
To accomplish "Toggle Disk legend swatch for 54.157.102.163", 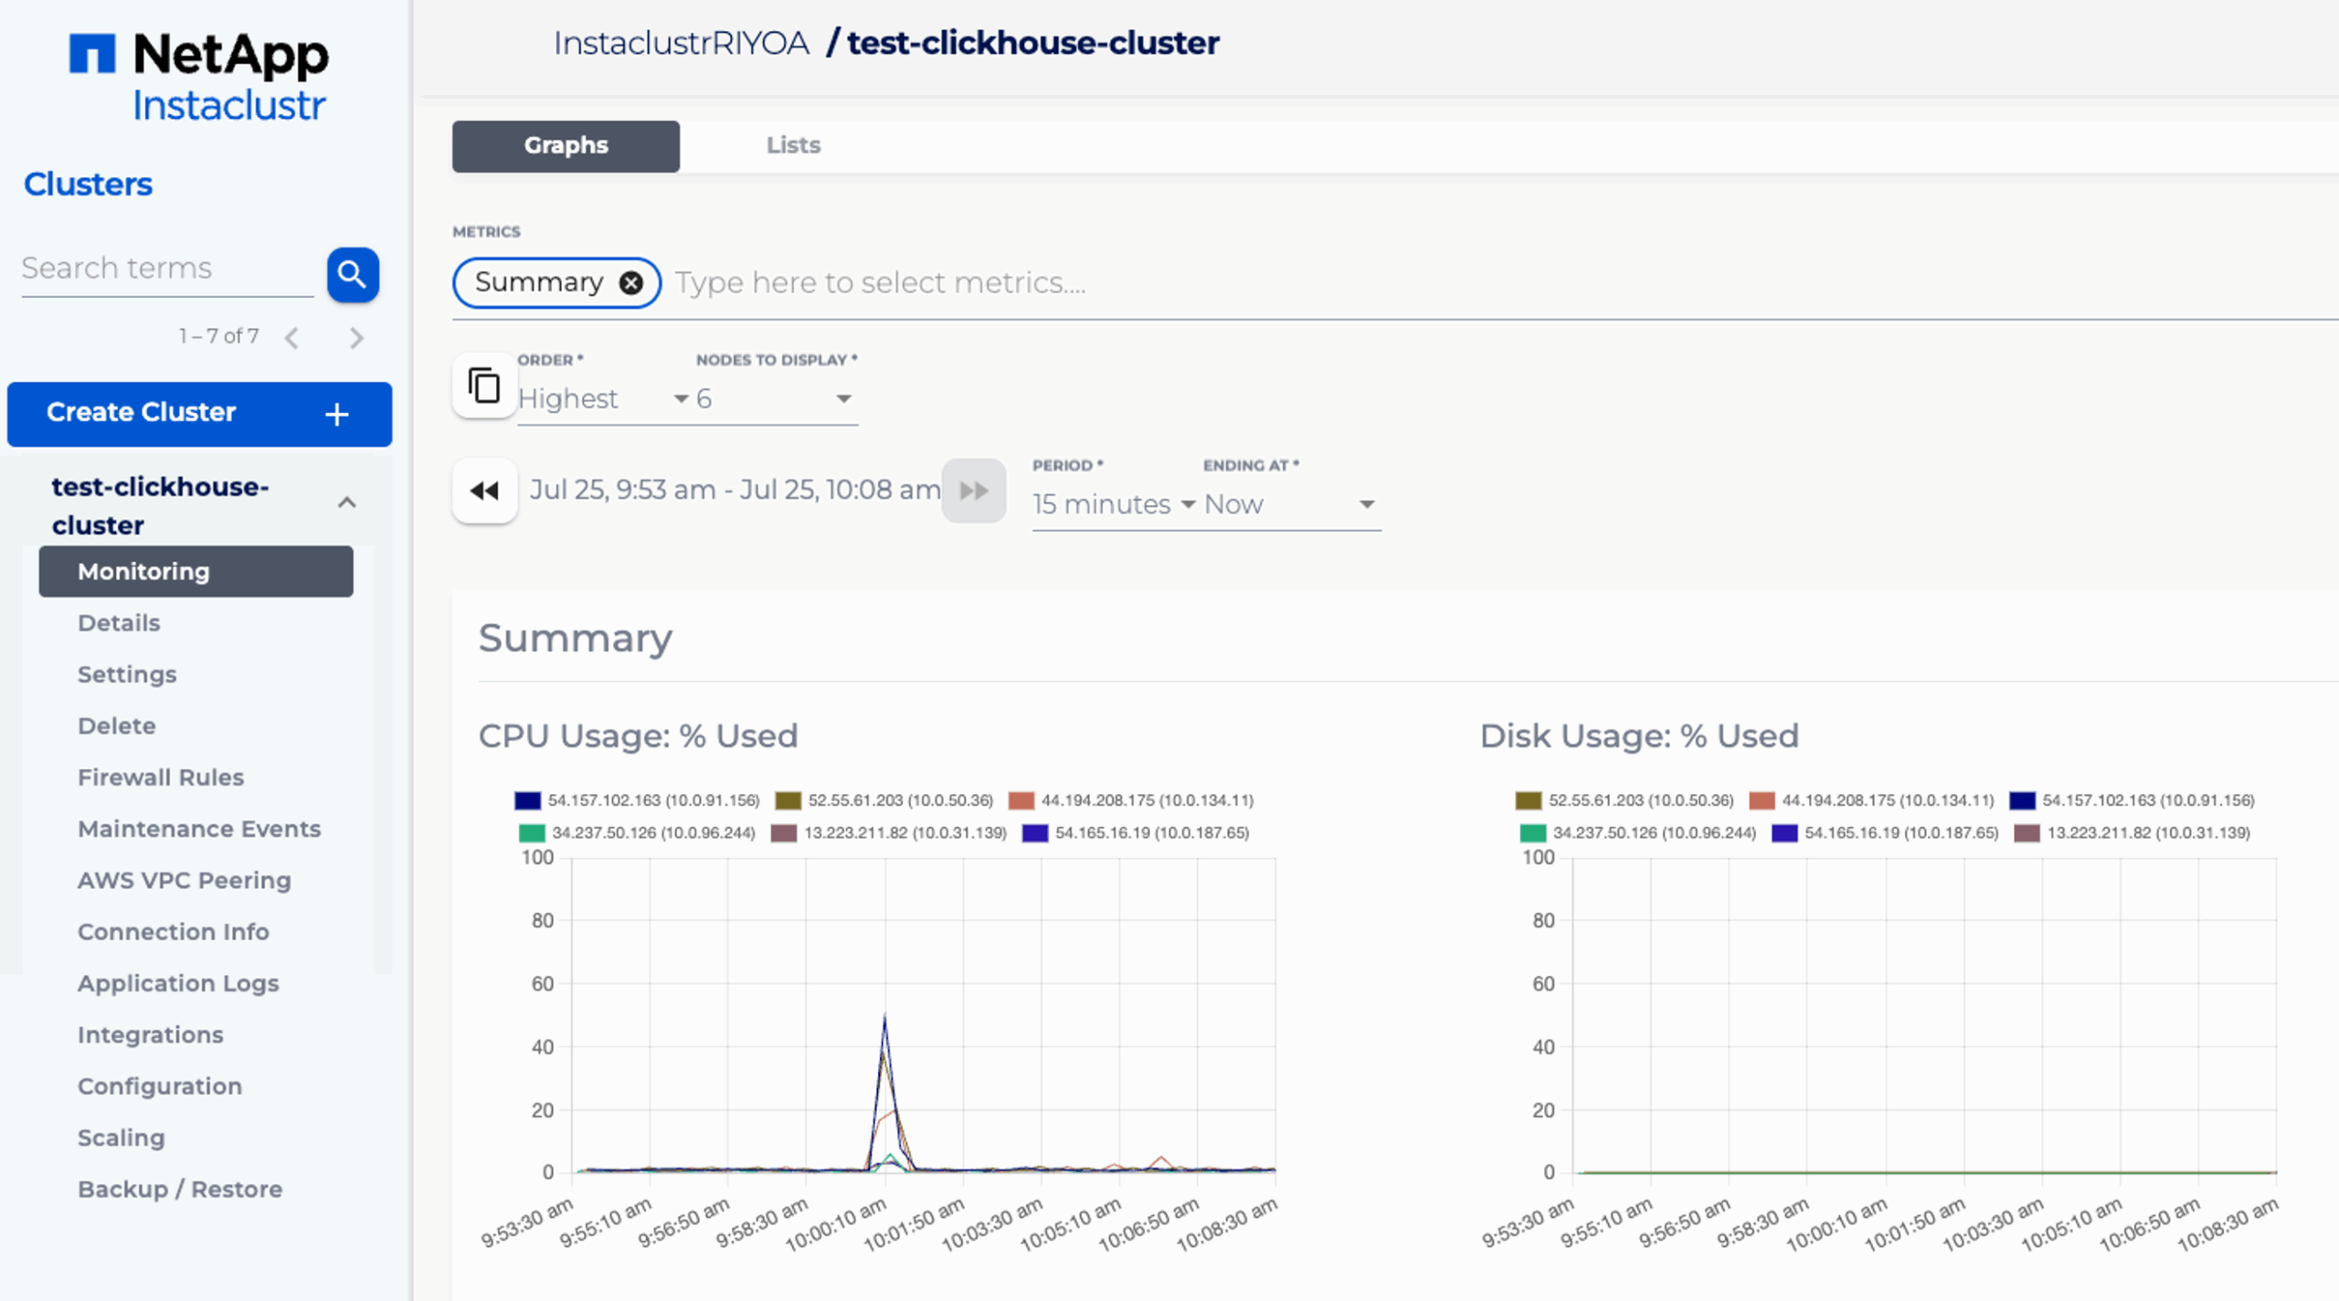I will click(x=2022, y=801).
